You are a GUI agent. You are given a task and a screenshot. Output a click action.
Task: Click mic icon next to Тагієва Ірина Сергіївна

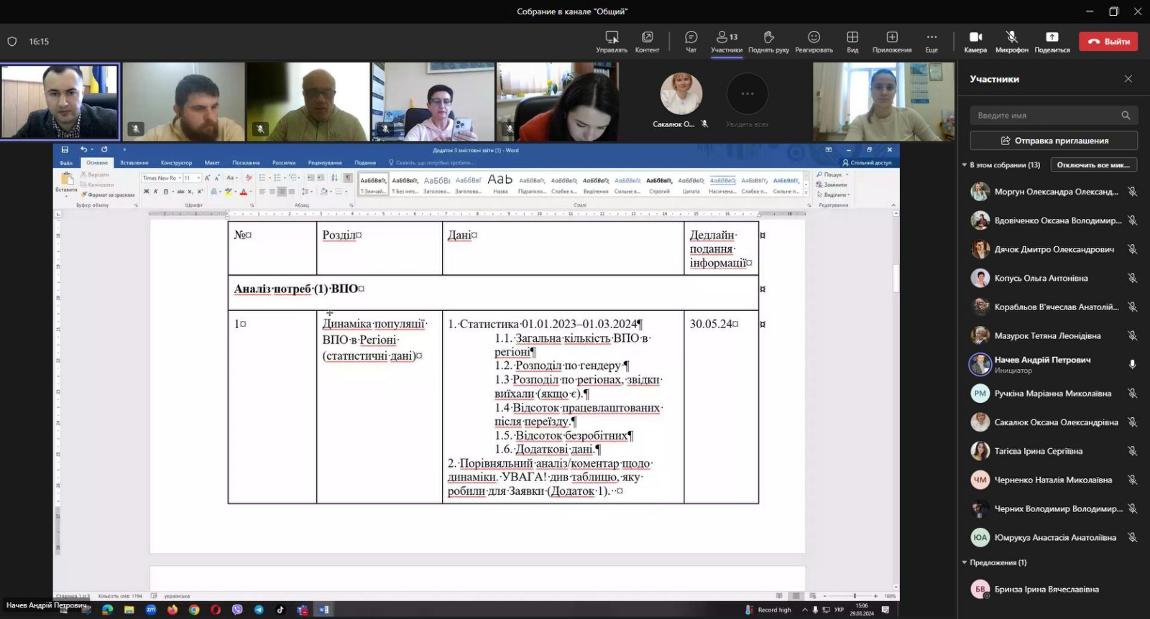click(x=1132, y=451)
